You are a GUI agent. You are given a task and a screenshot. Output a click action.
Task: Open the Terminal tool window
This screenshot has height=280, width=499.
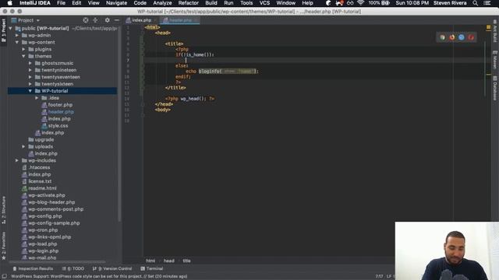(152, 268)
